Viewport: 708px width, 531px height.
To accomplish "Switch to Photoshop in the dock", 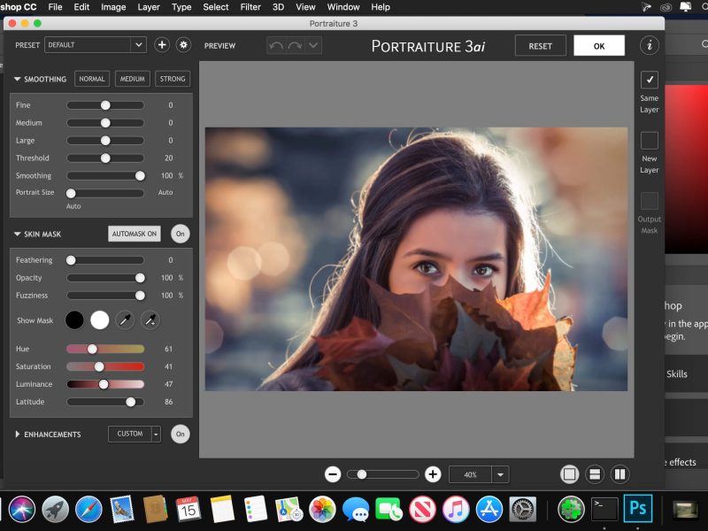I will point(637,508).
